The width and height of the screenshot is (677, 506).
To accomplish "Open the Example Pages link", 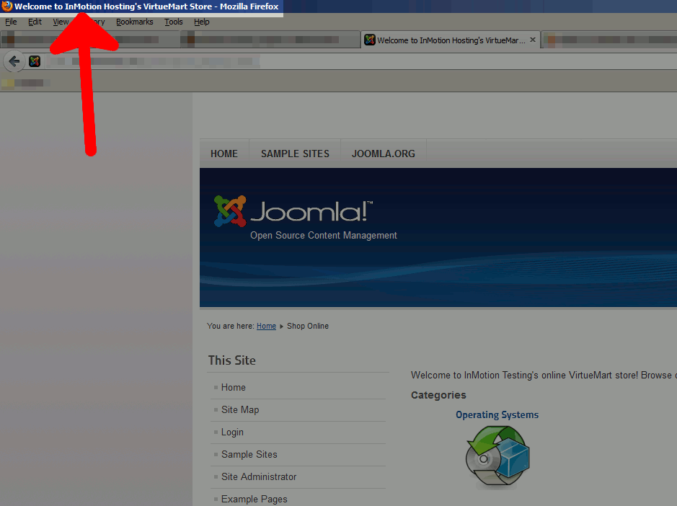I will pos(254,499).
